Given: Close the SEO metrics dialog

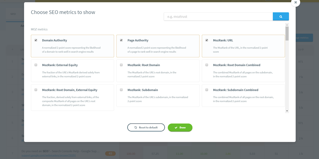Looking at the screenshot, I should (296, 2).
